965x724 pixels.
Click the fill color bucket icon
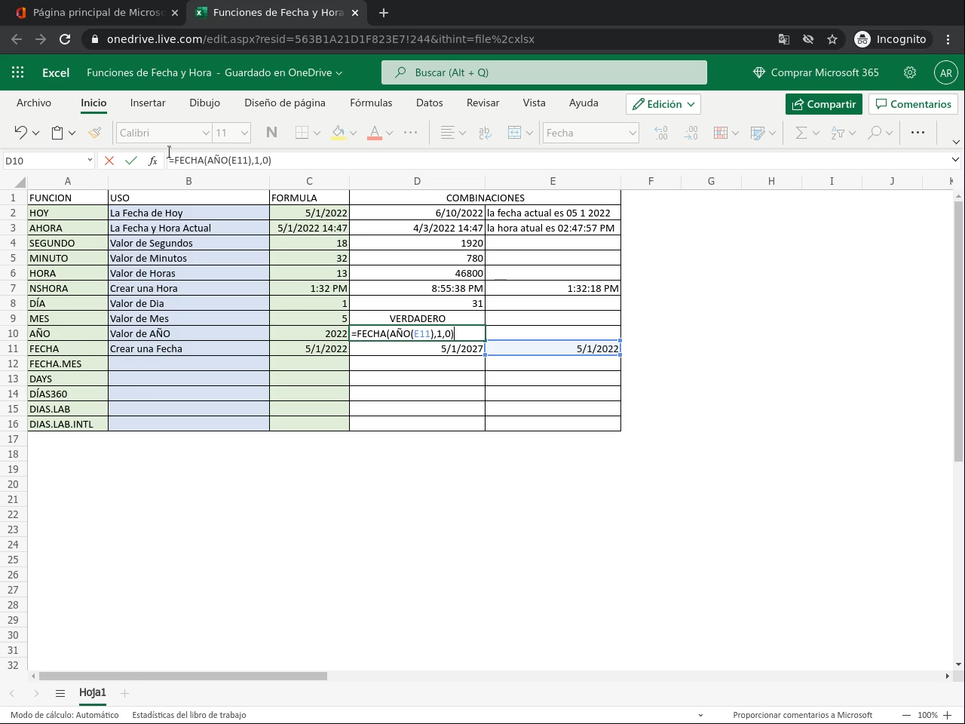339,133
